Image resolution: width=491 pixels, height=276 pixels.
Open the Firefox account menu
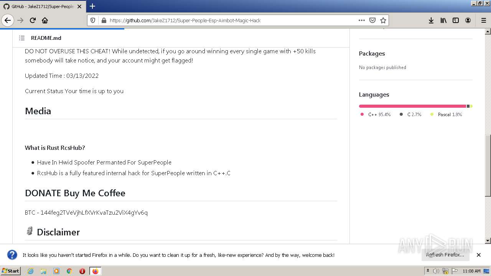(x=468, y=20)
